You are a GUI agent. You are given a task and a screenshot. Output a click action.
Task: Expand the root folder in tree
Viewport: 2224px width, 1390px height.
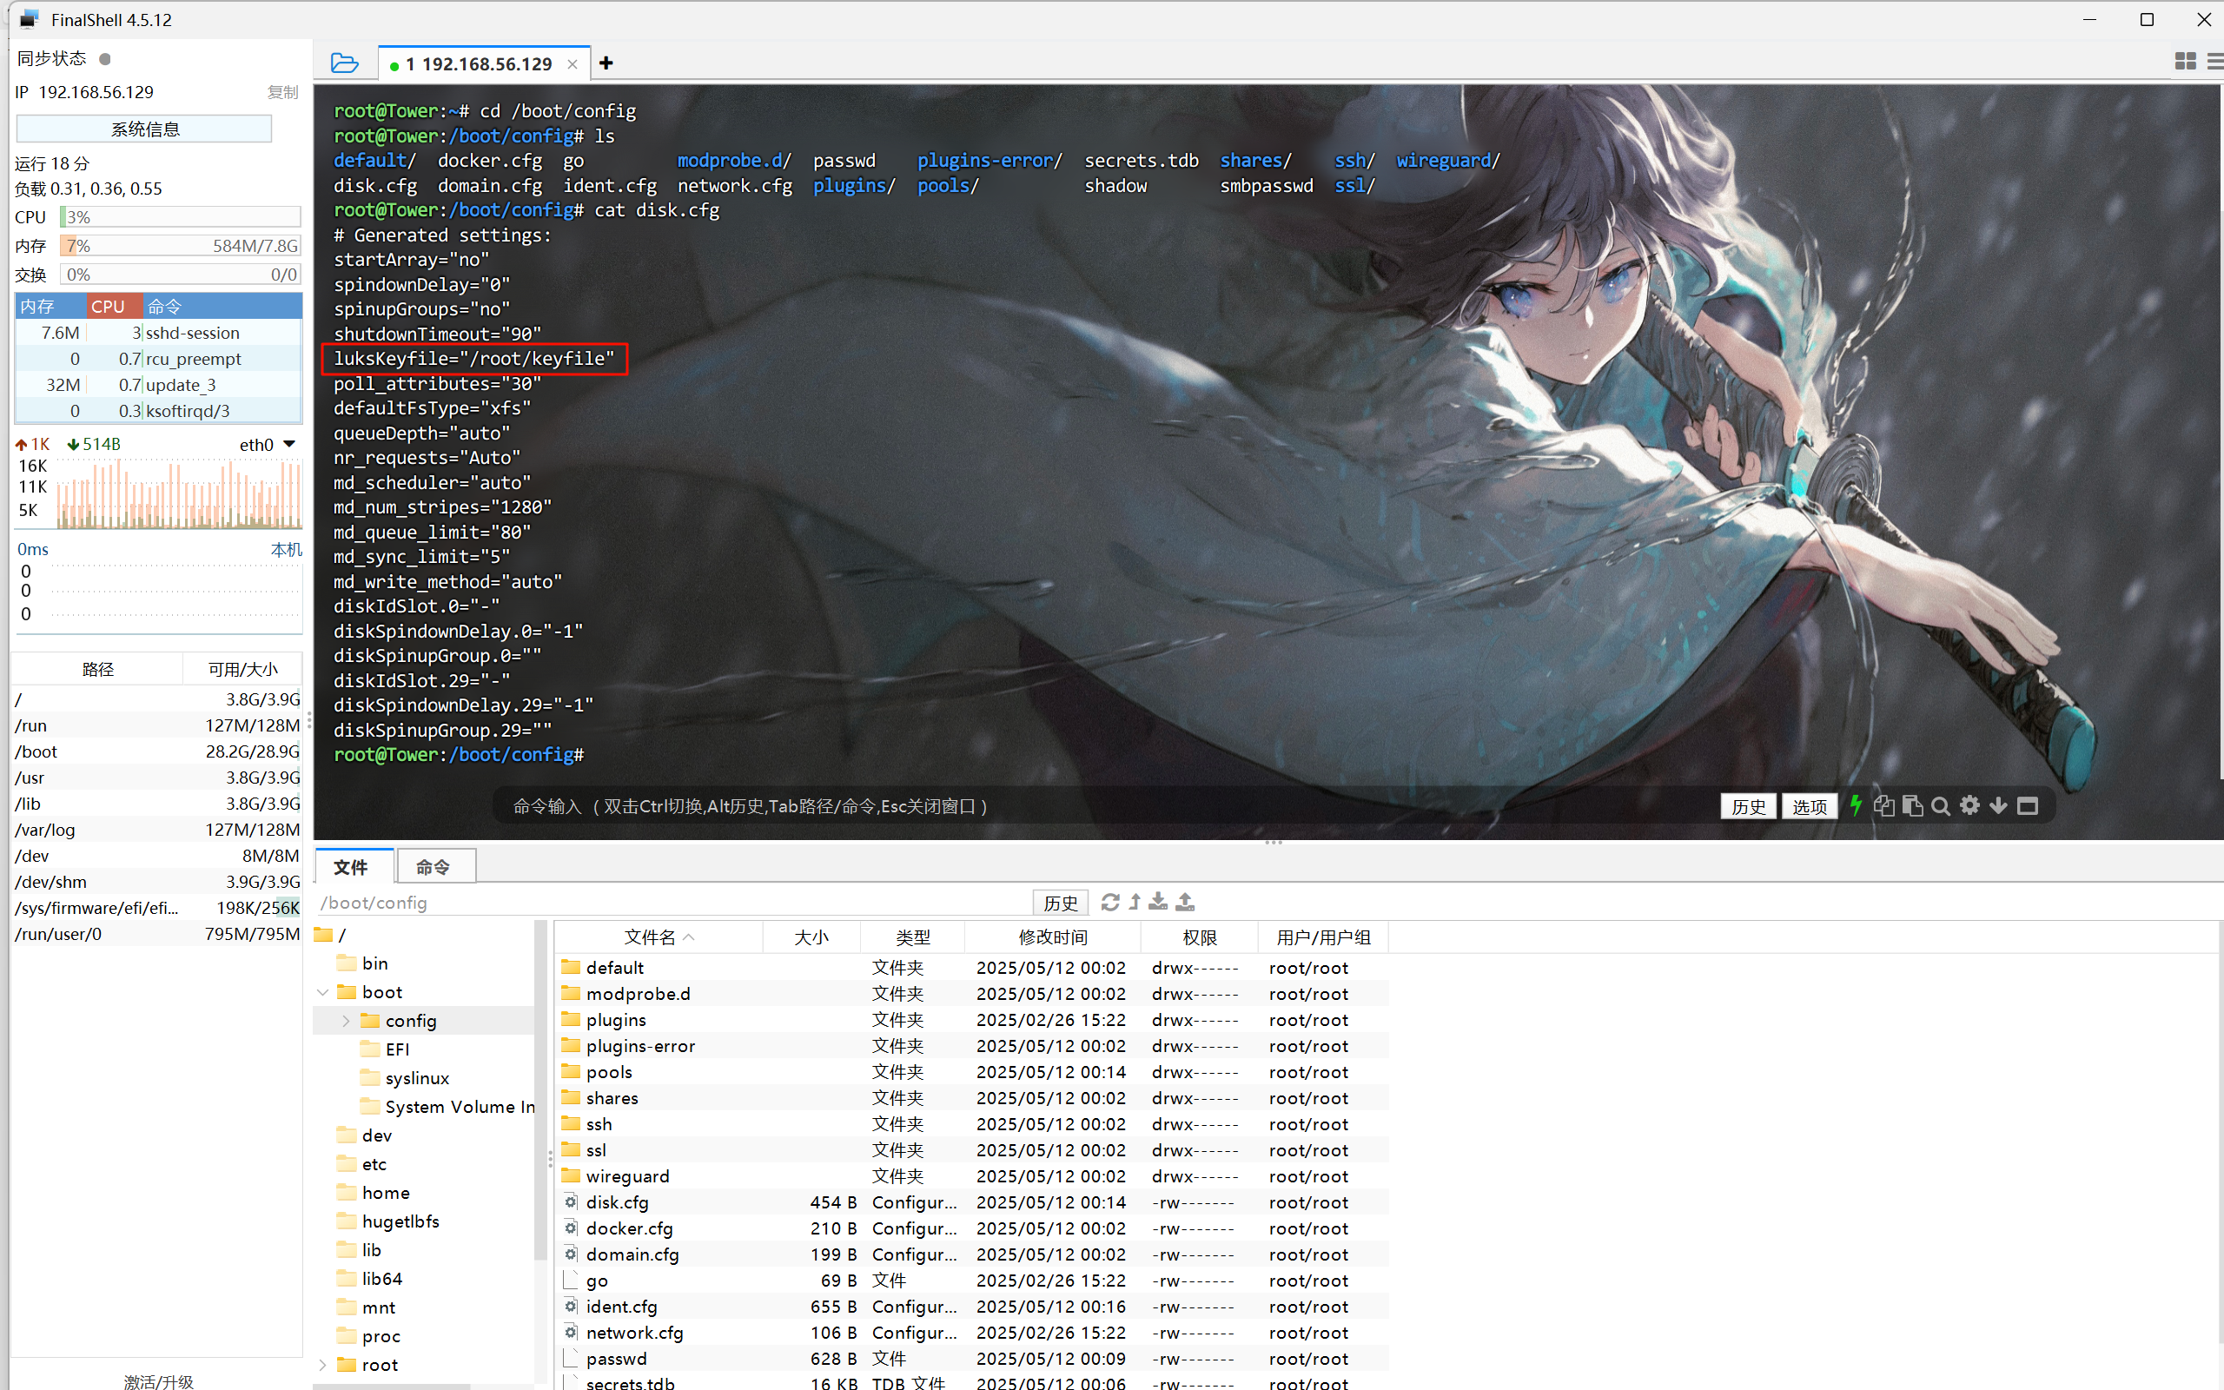click(x=322, y=1364)
